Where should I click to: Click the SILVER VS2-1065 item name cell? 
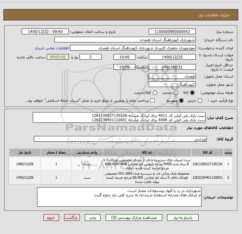coord(147,177)
